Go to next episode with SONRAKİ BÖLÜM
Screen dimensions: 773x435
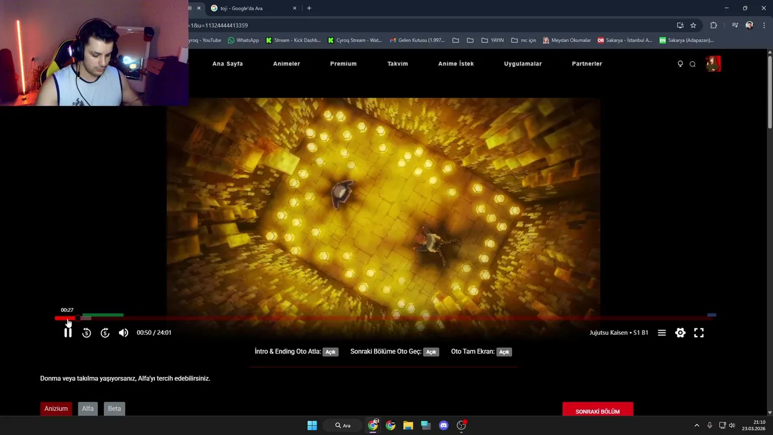tap(597, 410)
